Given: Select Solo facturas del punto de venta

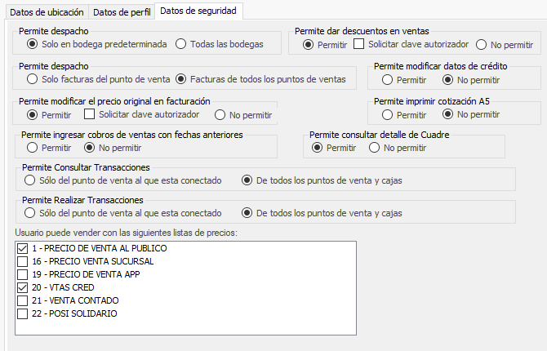Looking at the screenshot, I should [x=33, y=79].
